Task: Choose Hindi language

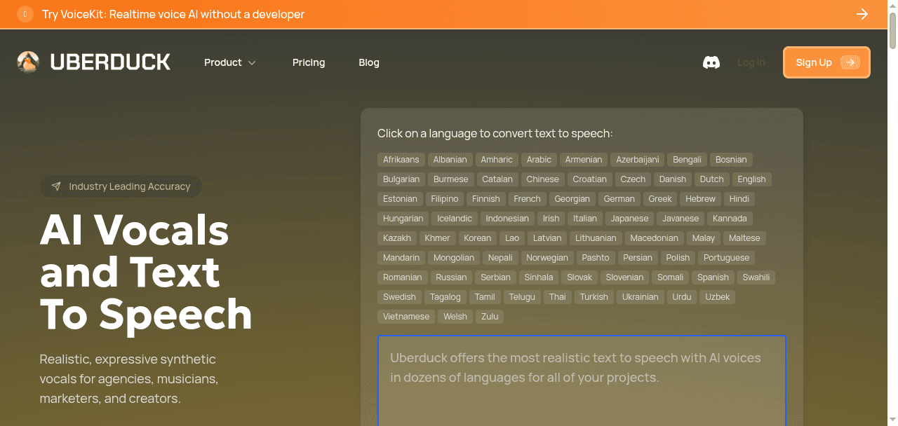Action: coord(739,199)
